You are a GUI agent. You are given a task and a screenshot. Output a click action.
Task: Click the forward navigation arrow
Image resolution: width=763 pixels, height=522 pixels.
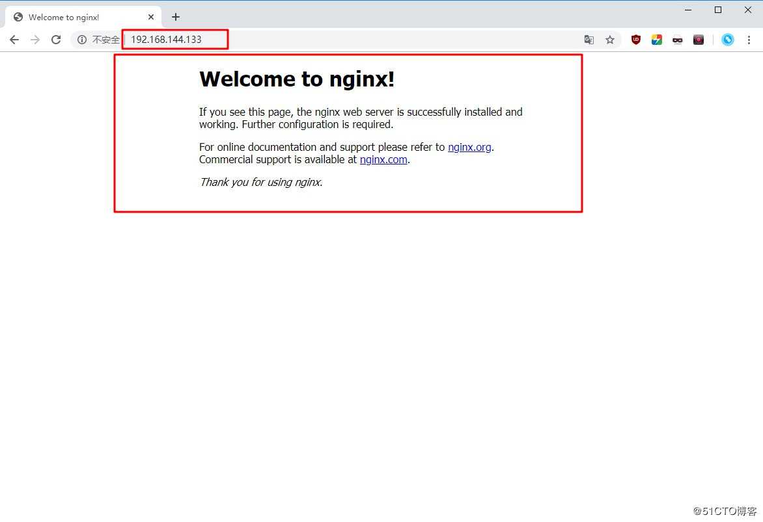tap(35, 40)
